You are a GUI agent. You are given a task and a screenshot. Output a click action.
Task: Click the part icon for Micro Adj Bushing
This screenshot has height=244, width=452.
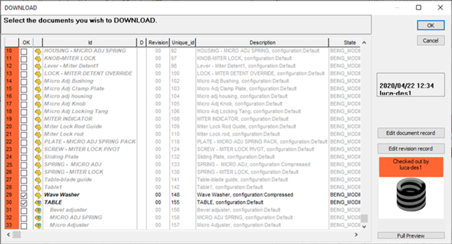coord(38,81)
